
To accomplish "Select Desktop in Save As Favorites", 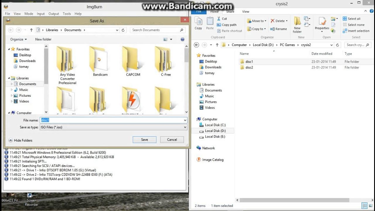I will coord(22,55).
